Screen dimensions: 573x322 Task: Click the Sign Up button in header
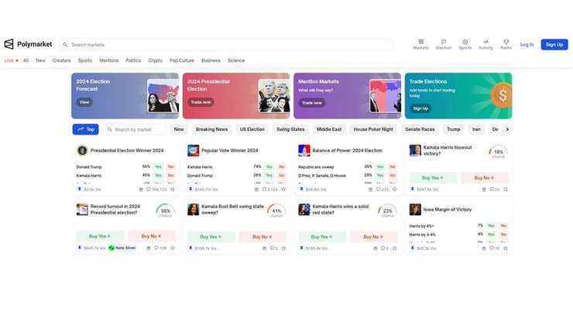[x=554, y=45]
